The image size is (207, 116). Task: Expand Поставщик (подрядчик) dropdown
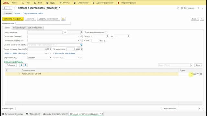(78, 41)
